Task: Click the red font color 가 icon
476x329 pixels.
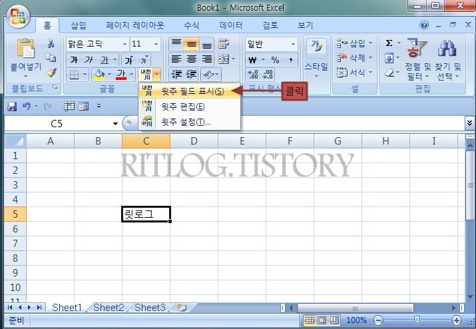Action: click(x=120, y=74)
